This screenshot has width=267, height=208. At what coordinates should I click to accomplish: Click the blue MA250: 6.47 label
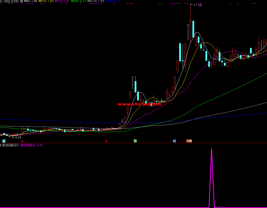(x=114, y=1)
